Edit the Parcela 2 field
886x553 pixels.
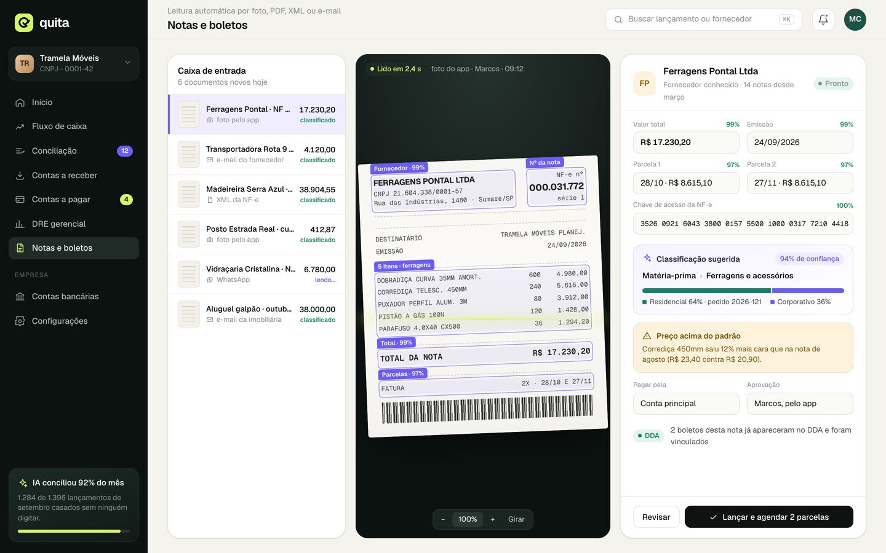(x=800, y=183)
